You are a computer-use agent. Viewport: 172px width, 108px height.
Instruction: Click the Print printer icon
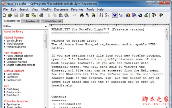(41, 15)
